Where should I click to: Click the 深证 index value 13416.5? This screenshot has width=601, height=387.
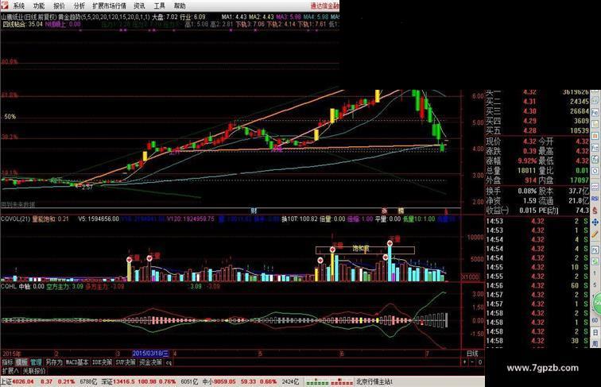tap(123, 381)
